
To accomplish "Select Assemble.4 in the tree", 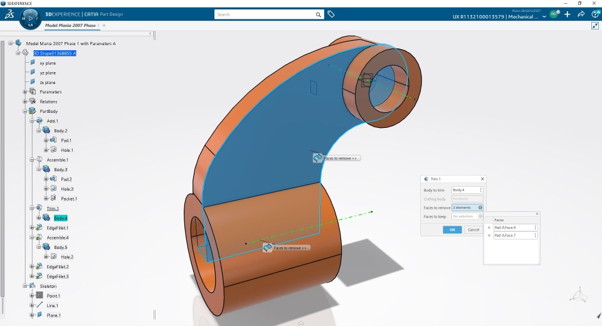I will (58, 238).
